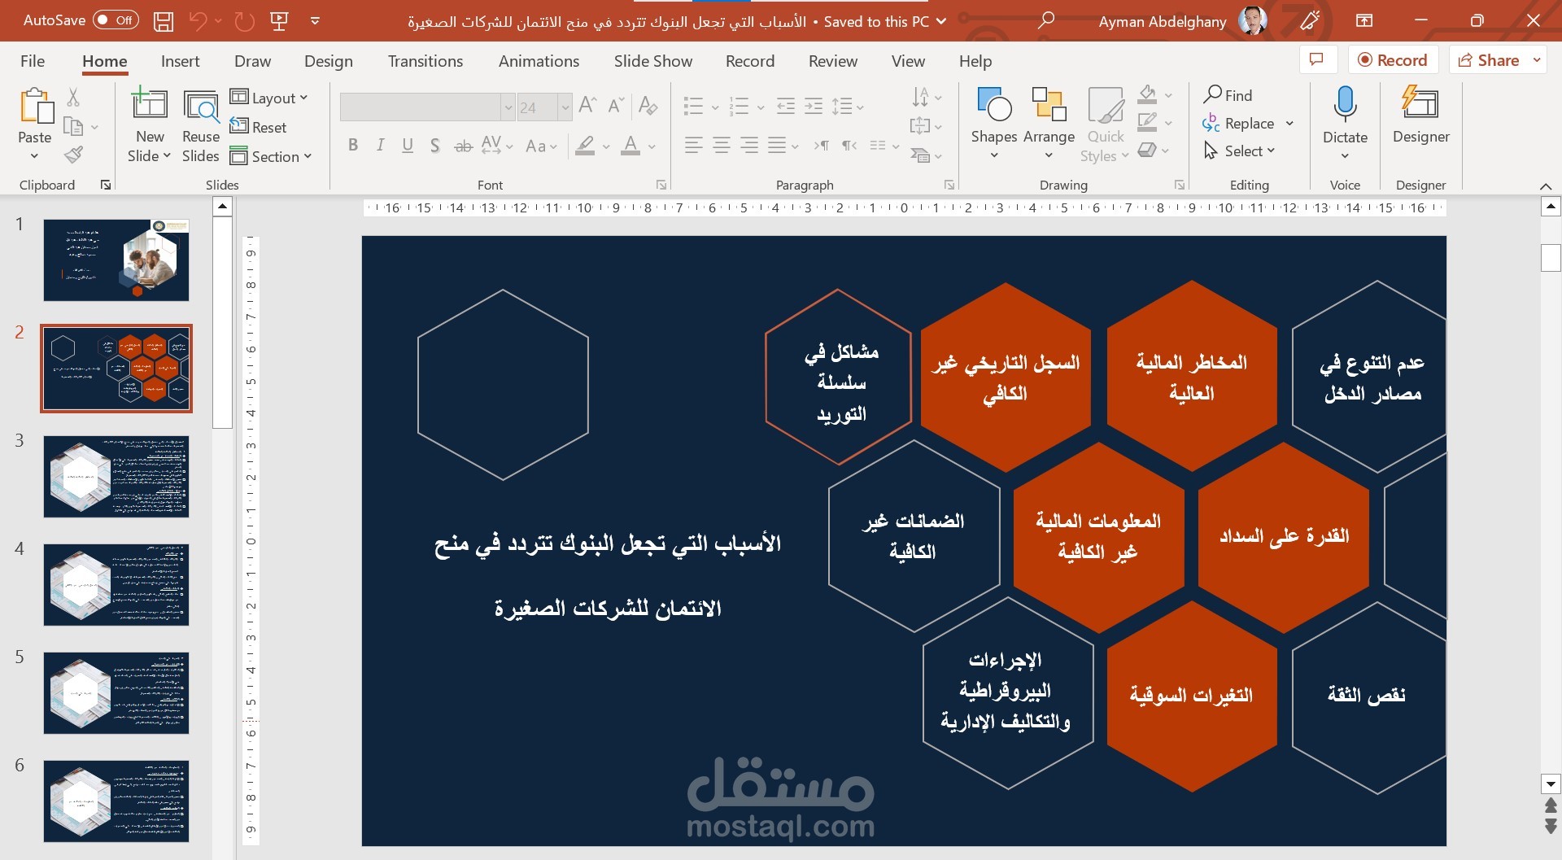Switch to Slide Show tab

653,61
